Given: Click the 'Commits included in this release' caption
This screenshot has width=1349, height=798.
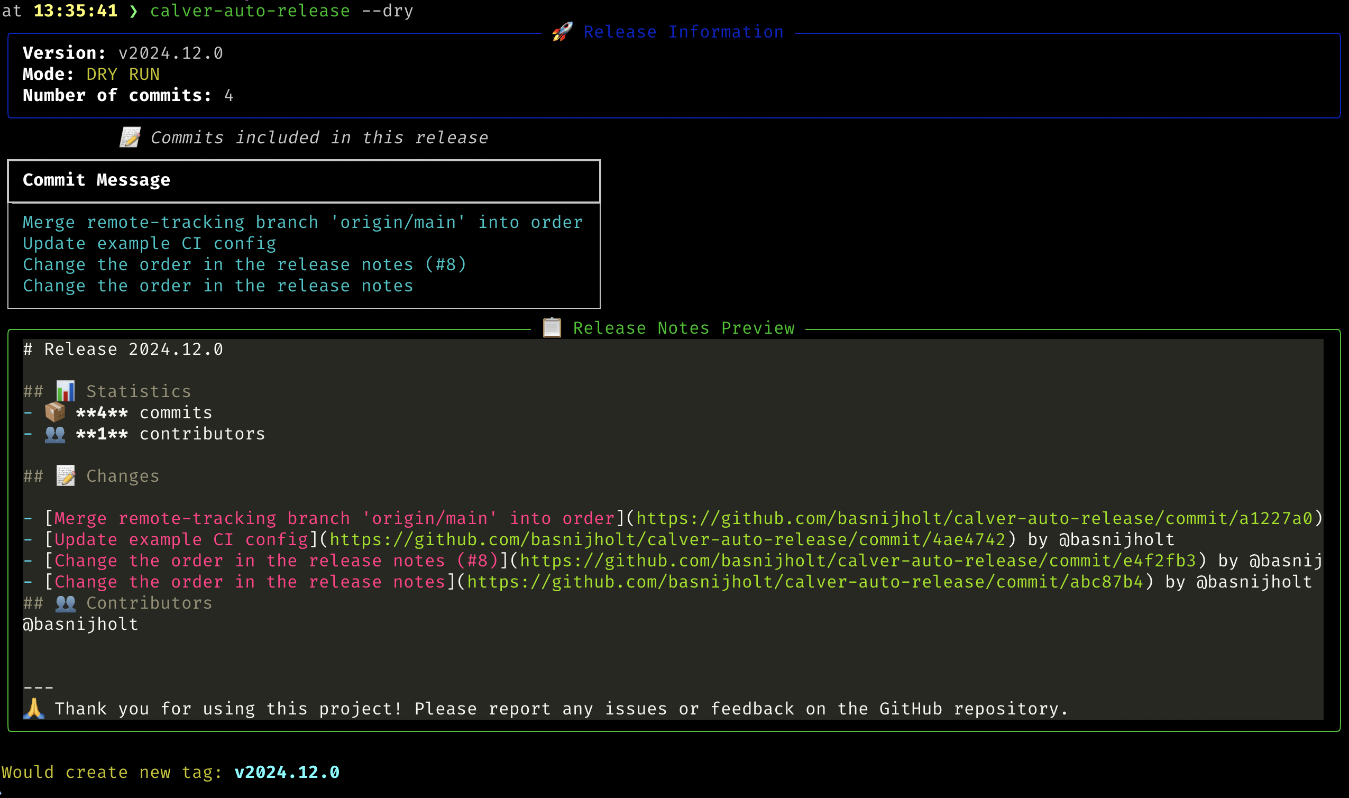Looking at the screenshot, I should pyautogui.click(x=319, y=137).
